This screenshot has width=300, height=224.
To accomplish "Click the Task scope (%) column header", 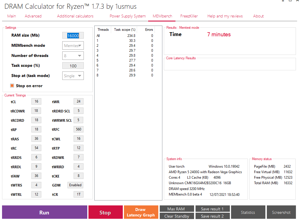I will click(125, 30).
